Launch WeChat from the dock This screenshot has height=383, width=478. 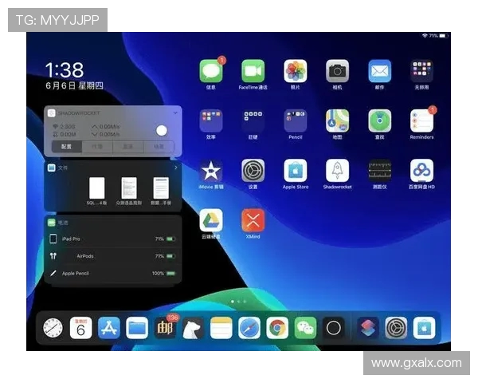click(x=305, y=327)
